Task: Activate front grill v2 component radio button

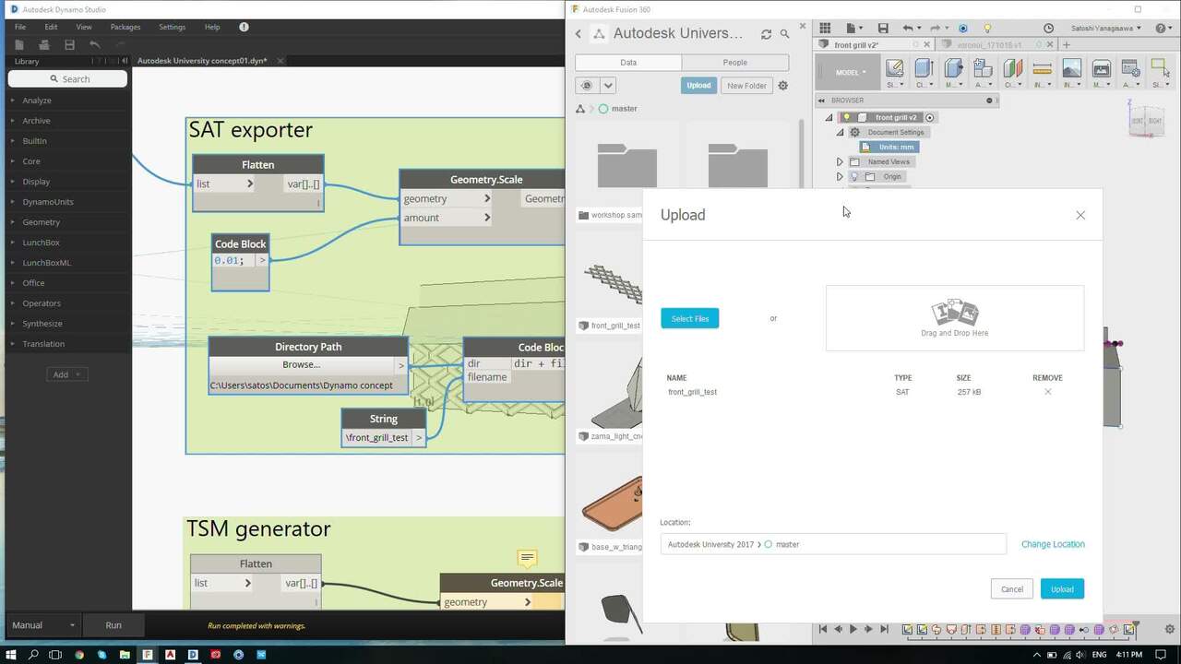Action: [930, 118]
